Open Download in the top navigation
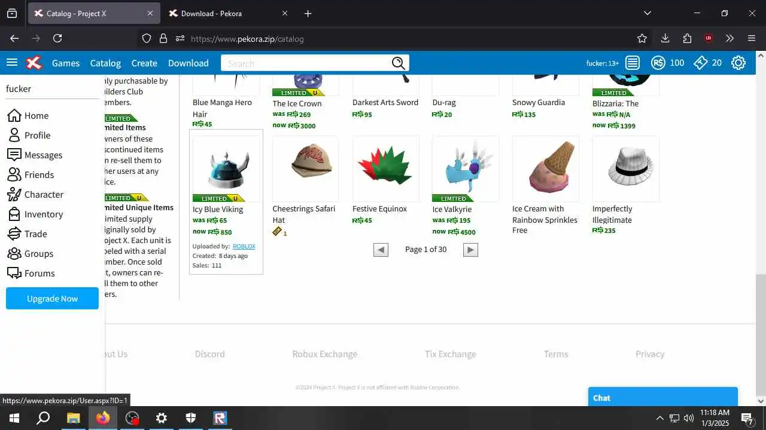 [189, 63]
